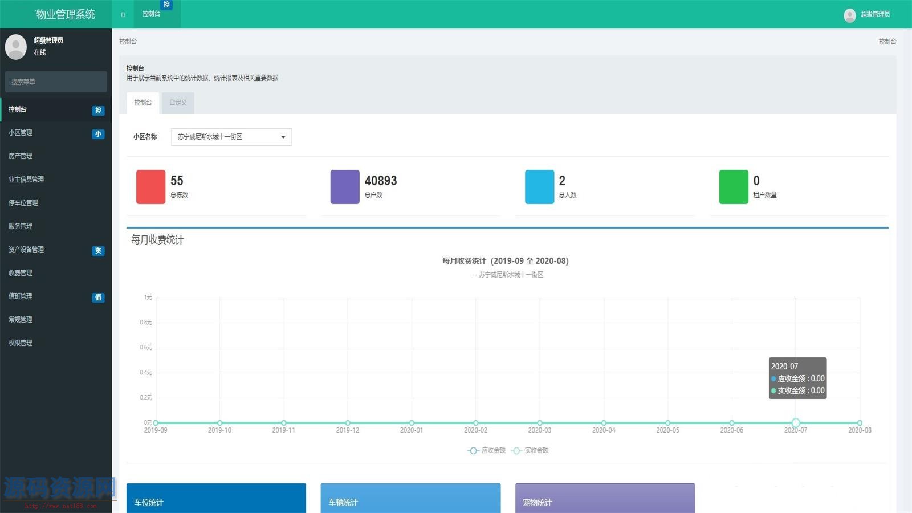Click the chart title 每月收费统计 (2019-09 至 2020-08)
The height and width of the screenshot is (513, 912).
[x=506, y=261]
